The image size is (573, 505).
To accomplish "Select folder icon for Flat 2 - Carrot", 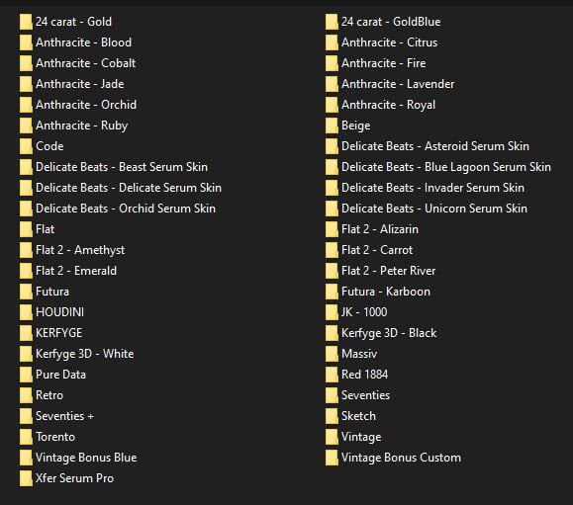I will tap(332, 250).
